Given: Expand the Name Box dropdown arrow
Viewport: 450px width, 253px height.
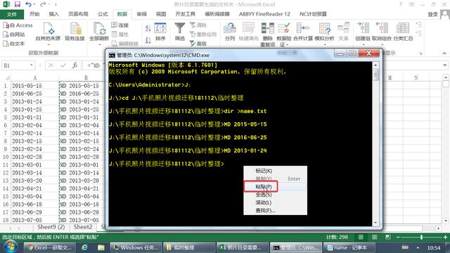Looking at the screenshot, I should [x=31, y=65].
